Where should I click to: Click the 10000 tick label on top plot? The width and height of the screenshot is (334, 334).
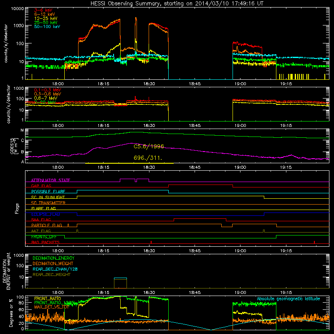17,9
